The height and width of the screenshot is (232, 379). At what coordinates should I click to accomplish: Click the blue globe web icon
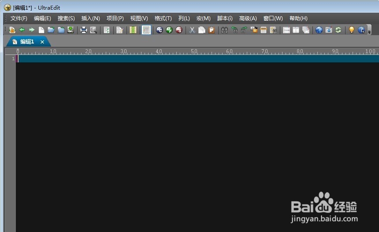319,30
